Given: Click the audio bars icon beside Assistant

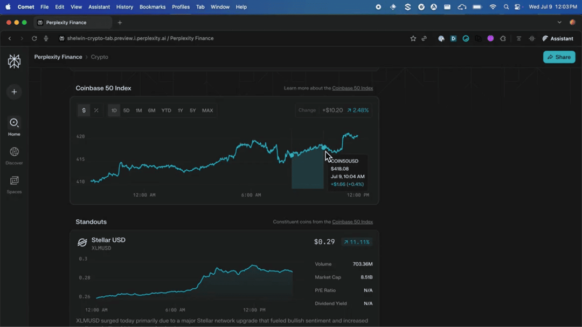Looking at the screenshot, I should pyautogui.click(x=532, y=38).
